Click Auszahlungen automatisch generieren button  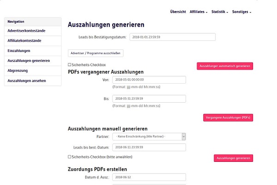(225, 66)
